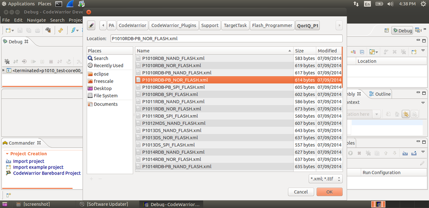This screenshot has width=429, height=208.
Task: Go to the Support path folder
Action: click(x=210, y=25)
